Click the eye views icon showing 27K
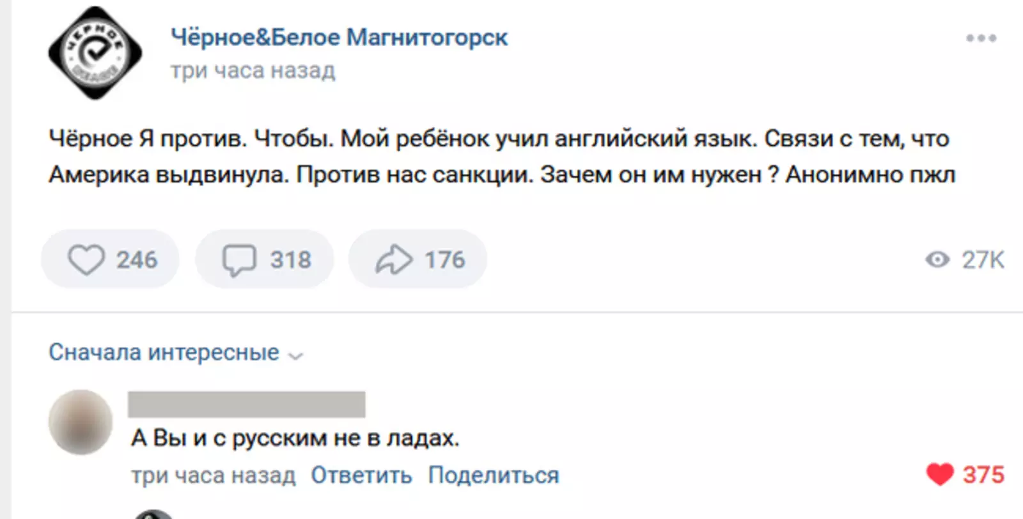 937,259
